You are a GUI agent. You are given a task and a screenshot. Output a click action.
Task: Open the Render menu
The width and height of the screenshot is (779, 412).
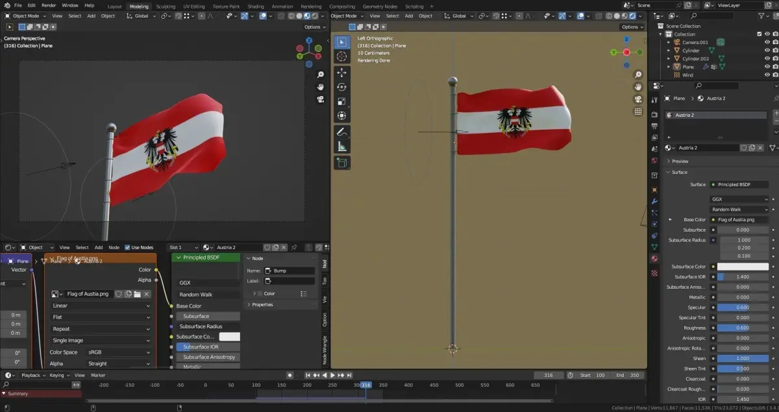pos(49,5)
